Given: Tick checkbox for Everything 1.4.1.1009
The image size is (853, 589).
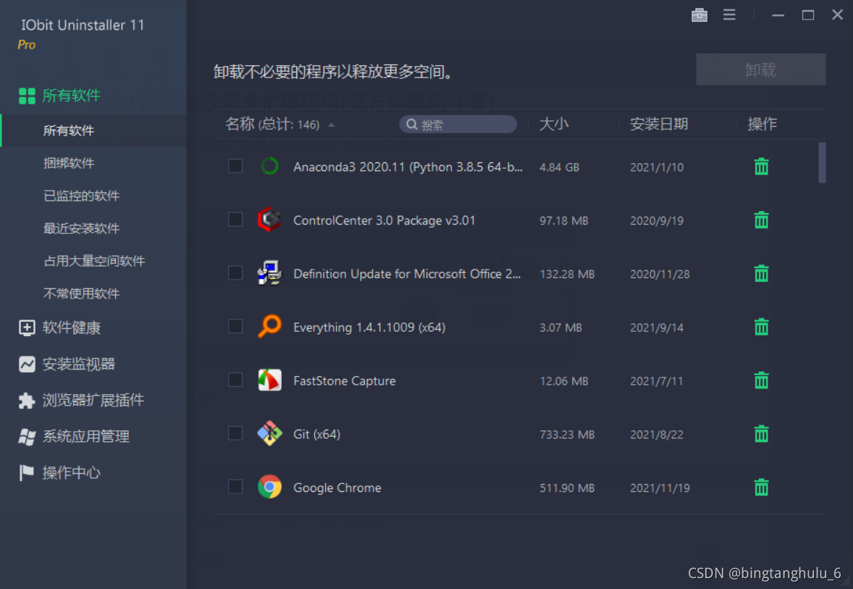Looking at the screenshot, I should 235,326.
